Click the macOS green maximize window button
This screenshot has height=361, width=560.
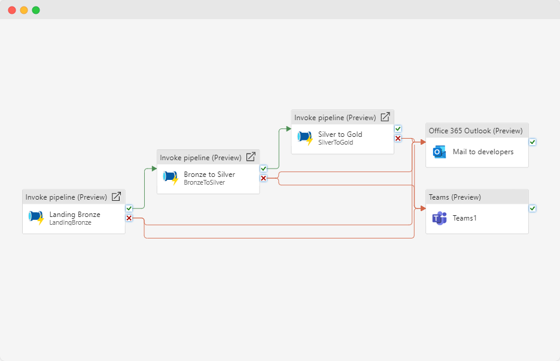[36, 10]
